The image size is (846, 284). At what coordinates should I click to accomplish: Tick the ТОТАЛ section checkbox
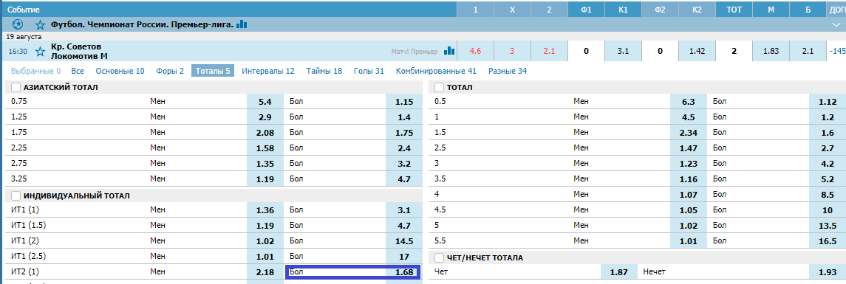439,87
